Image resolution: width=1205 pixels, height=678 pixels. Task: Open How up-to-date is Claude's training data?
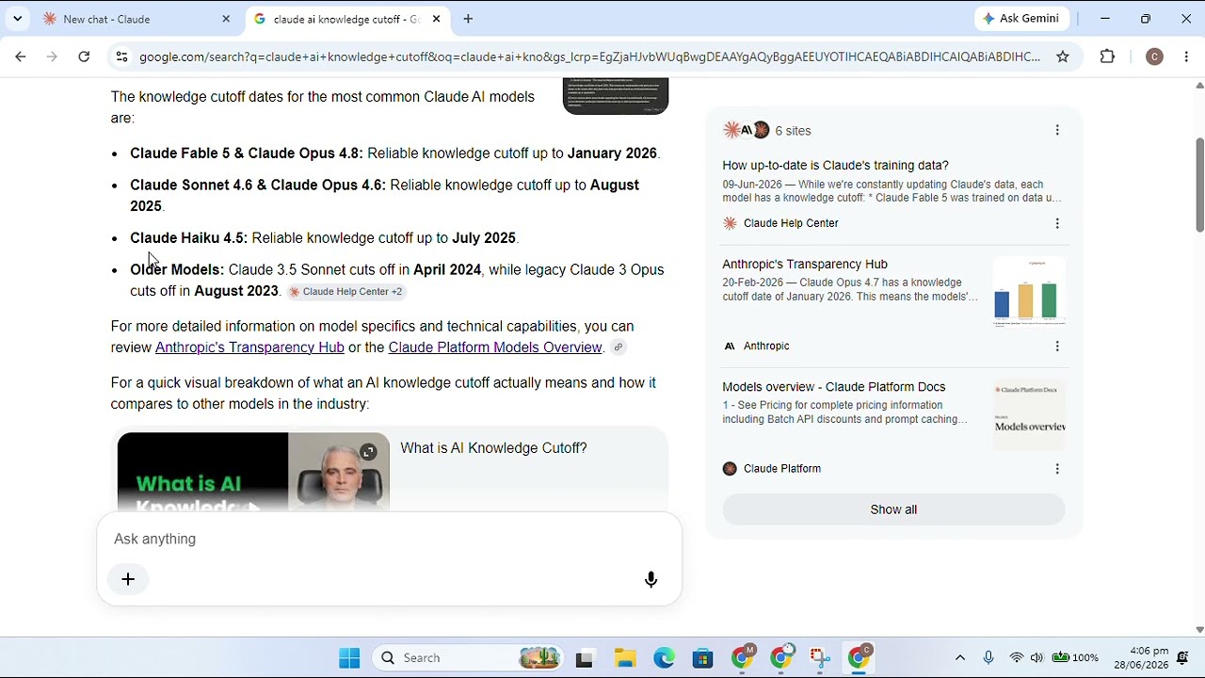coord(835,166)
